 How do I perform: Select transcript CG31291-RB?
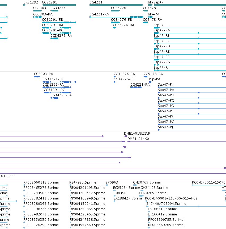[53, 20]
